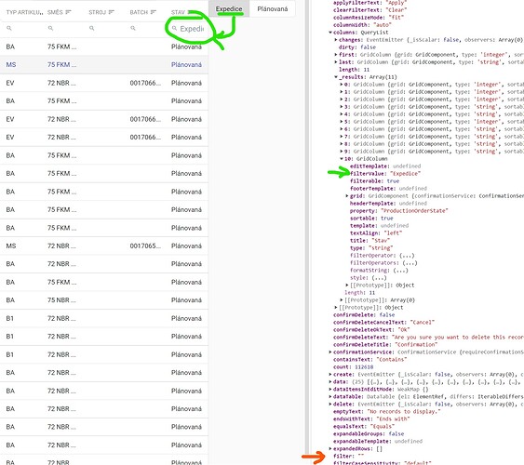Viewport: 524px width, 465px height.
Task: Click the search icon under STROJ column
Action: [x=91, y=29]
